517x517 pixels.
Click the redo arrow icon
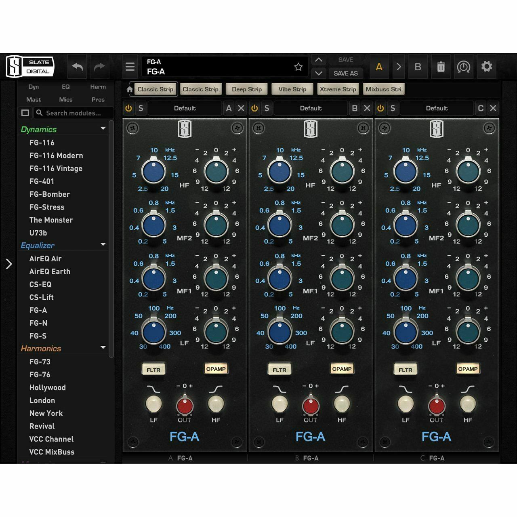point(99,67)
